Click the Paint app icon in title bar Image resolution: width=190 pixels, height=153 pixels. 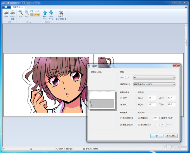[x=3, y=3]
